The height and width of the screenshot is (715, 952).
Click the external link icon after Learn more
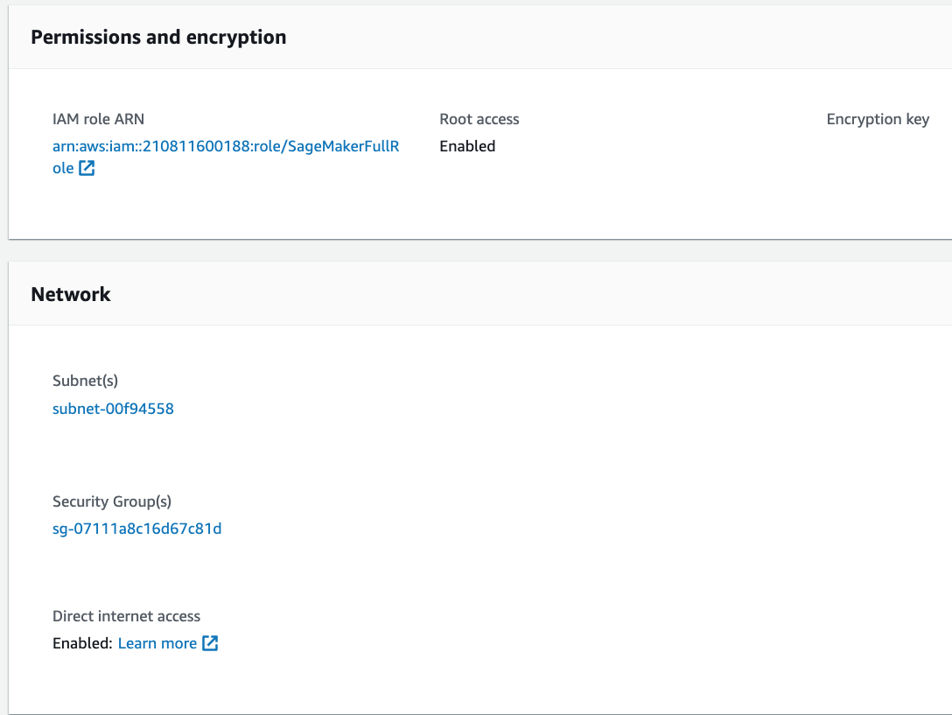click(x=210, y=643)
